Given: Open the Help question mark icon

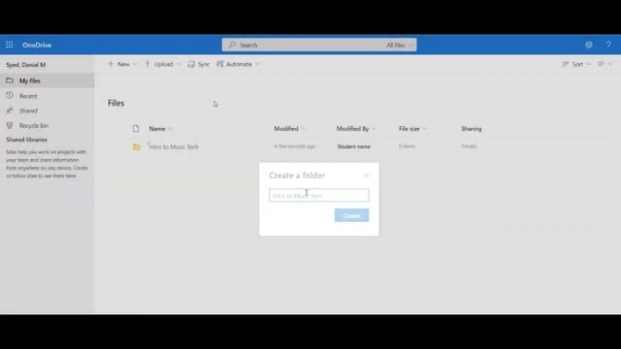Looking at the screenshot, I should pos(608,45).
